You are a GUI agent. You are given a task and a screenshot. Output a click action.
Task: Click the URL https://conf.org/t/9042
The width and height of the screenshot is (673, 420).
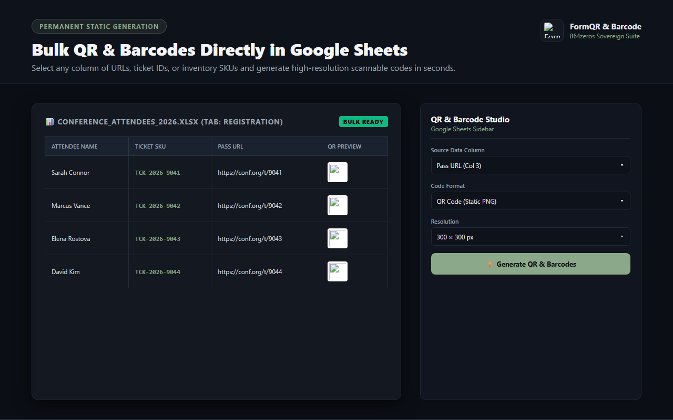click(250, 206)
